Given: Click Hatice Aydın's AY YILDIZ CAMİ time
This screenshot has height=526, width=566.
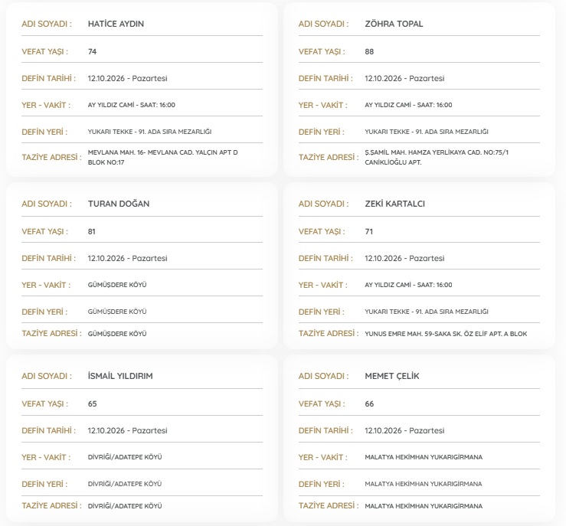Looking at the screenshot, I should [132, 105].
